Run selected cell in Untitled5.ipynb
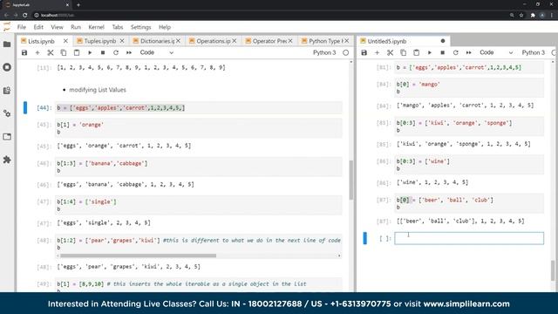 (430, 52)
